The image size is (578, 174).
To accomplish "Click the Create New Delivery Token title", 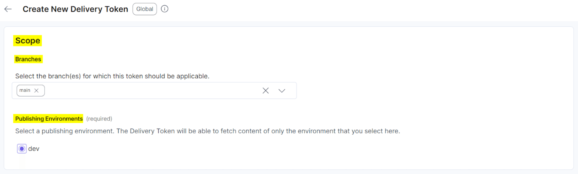I will [x=75, y=9].
